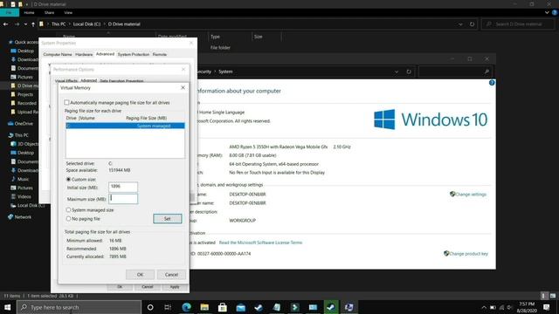Open Microsoft Store from taskbar

point(223,307)
